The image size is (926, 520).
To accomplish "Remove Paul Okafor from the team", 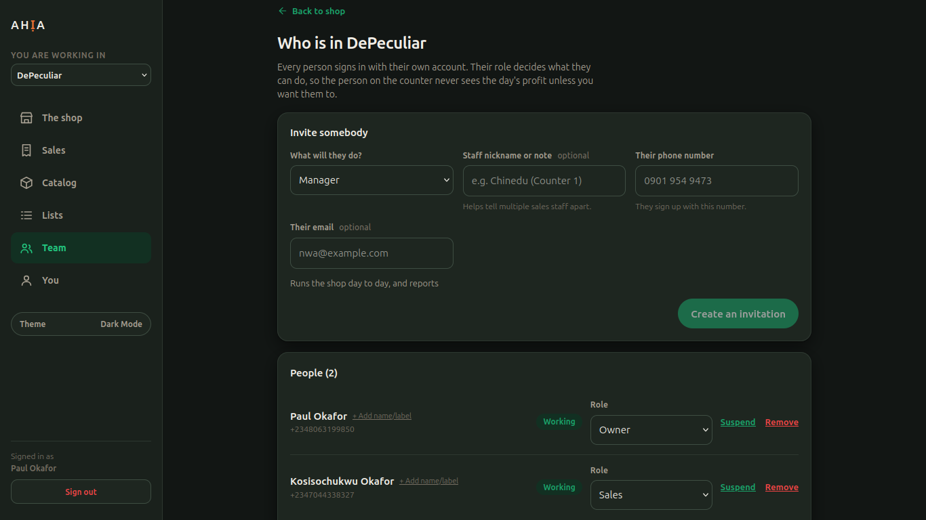I will (x=782, y=422).
